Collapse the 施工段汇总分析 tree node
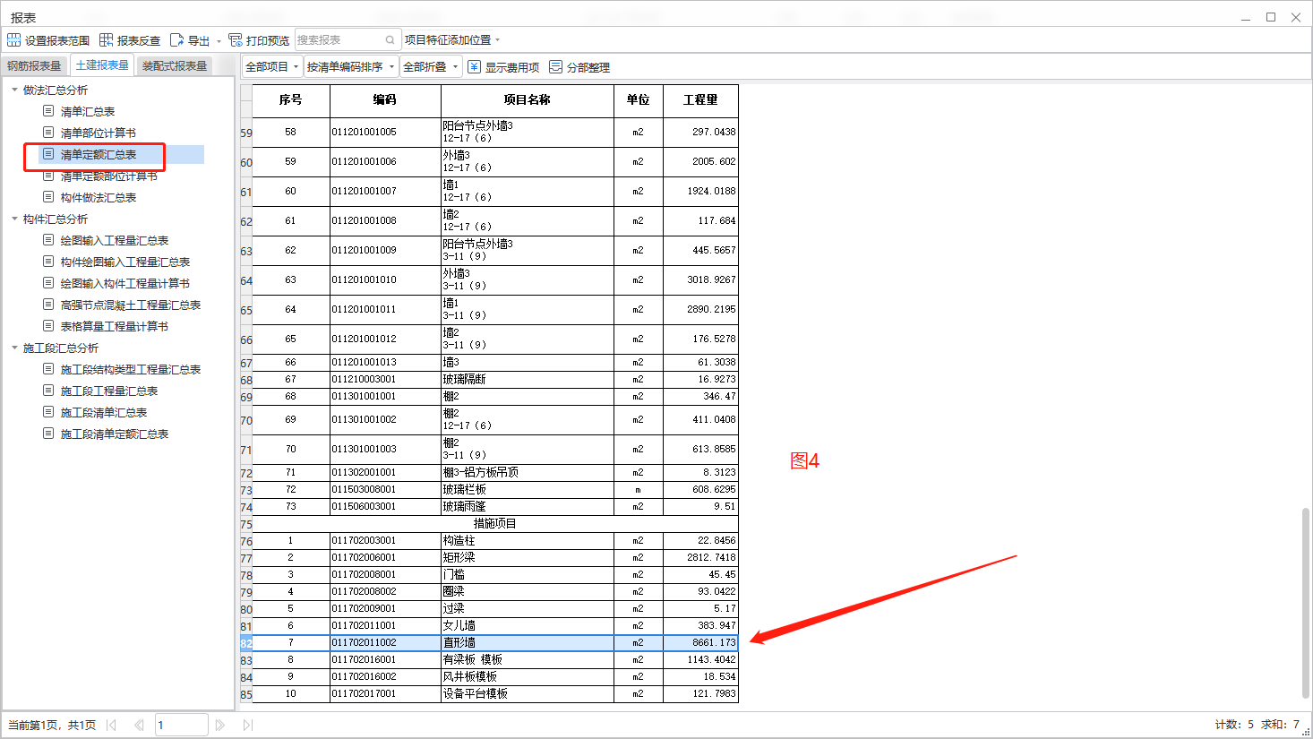The height and width of the screenshot is (739, 1313). pyautogui.click(x=14, y=348)
